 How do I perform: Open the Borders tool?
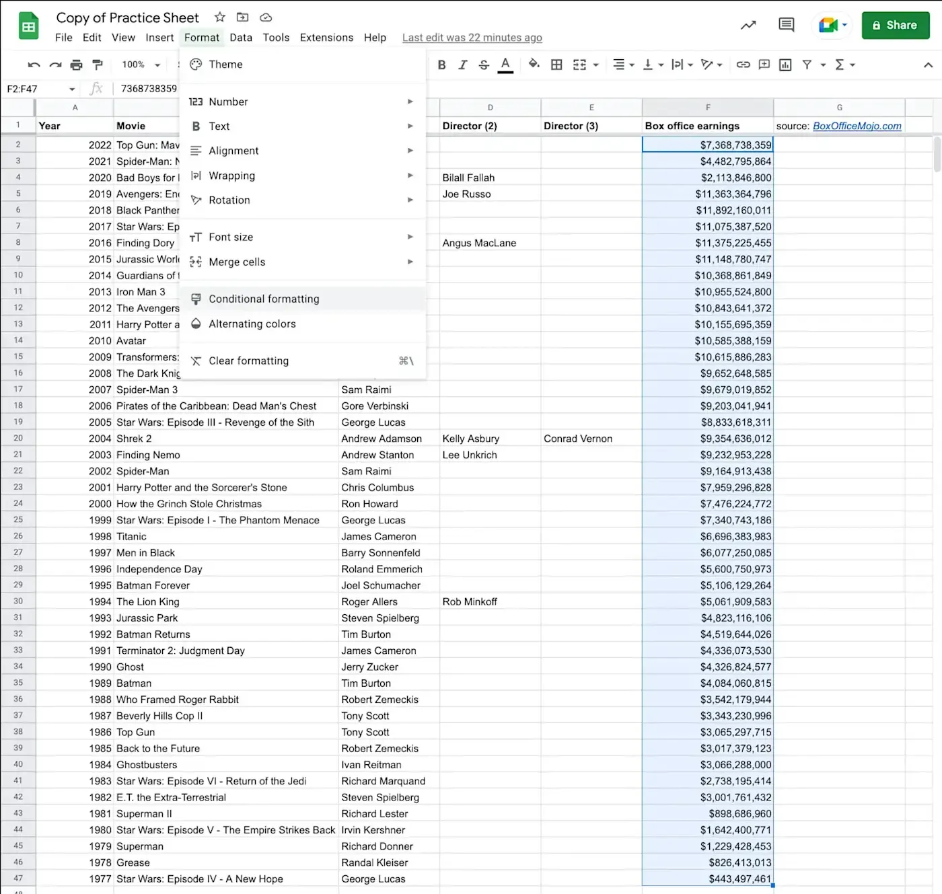(556, 65)
